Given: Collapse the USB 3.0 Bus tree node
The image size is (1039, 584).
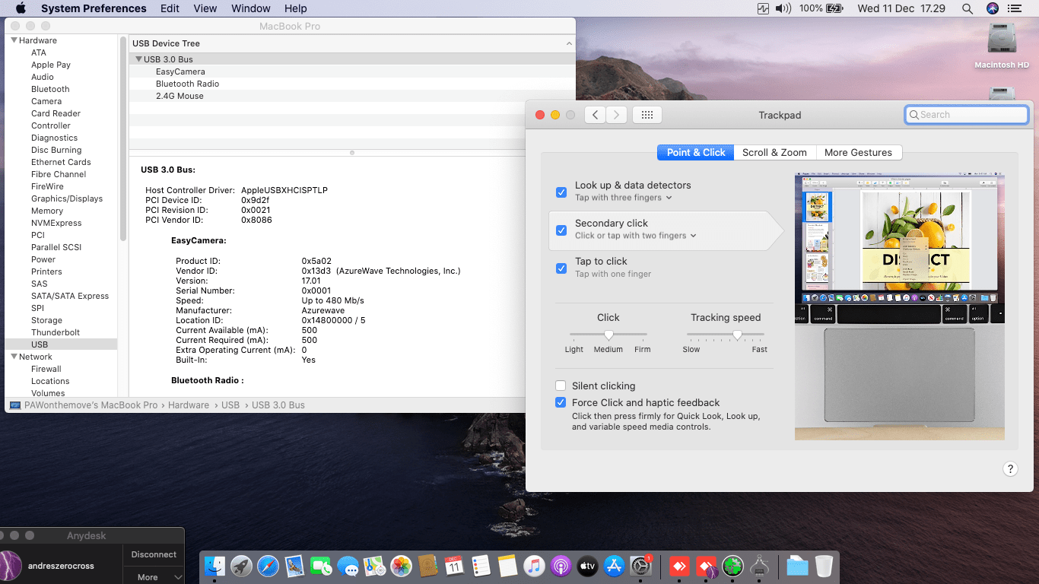Looking at the screenshot, I should (138, 59).
